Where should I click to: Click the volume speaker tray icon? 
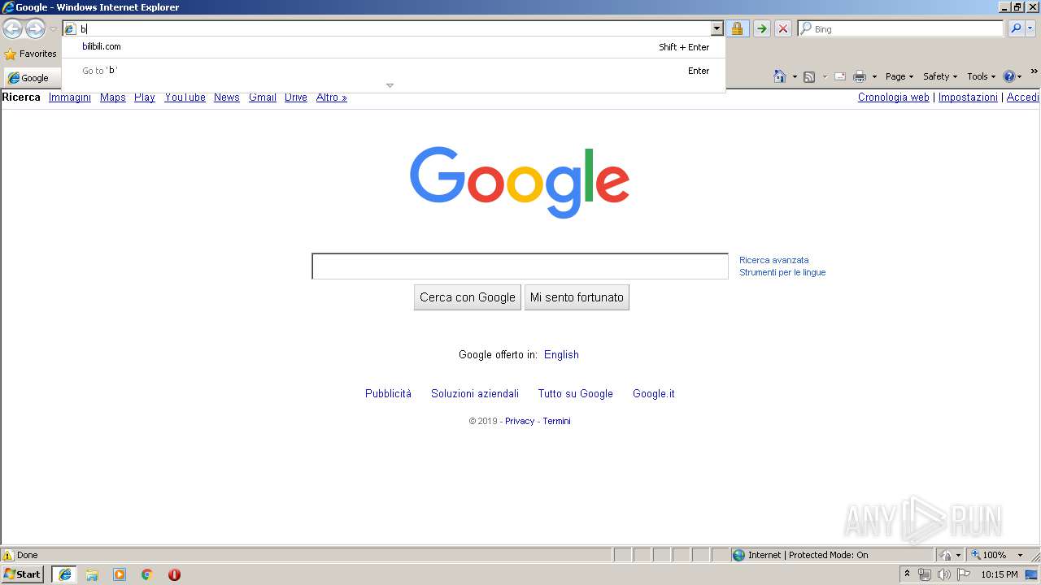pyautogui.click(x=943, y=574)
